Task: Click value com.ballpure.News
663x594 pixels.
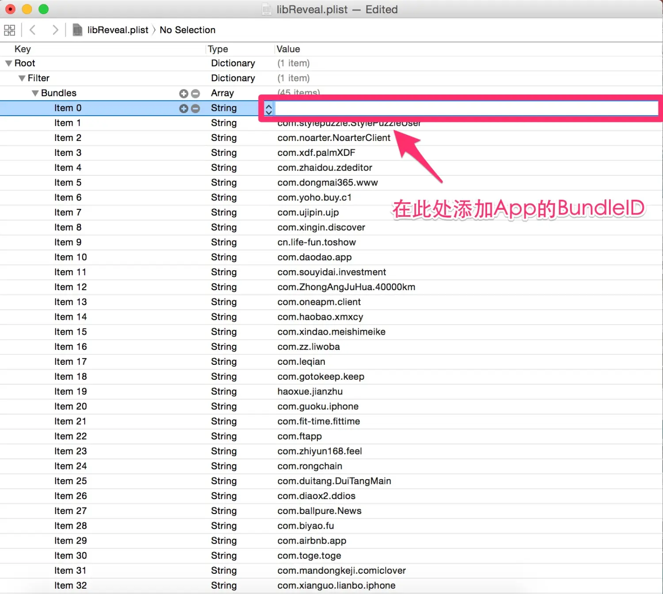Action: (319, 511)
